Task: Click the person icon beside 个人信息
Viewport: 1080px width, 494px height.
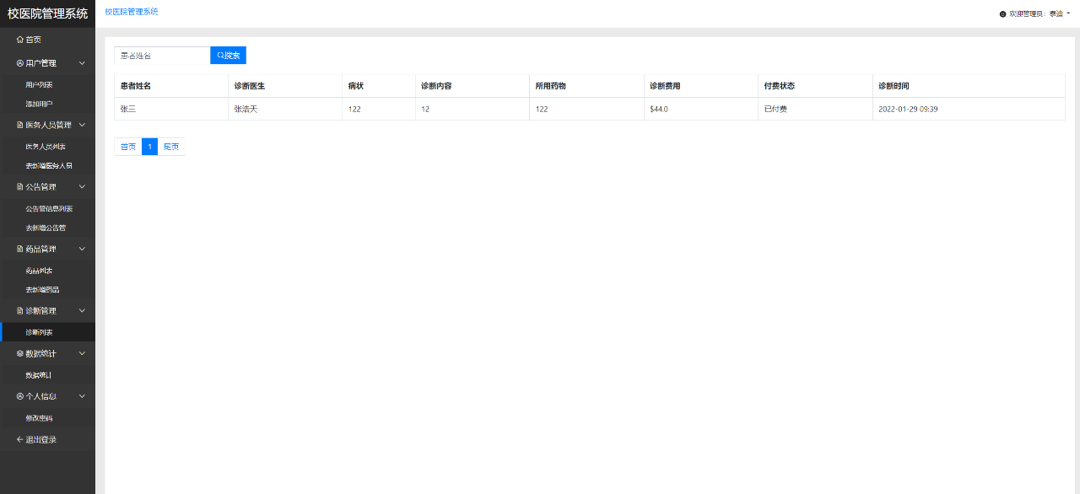Action: pos(20,396)
